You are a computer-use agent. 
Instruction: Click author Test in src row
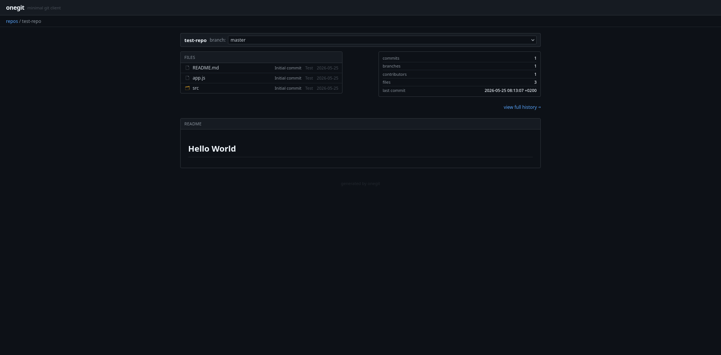(x=309, y=88)
